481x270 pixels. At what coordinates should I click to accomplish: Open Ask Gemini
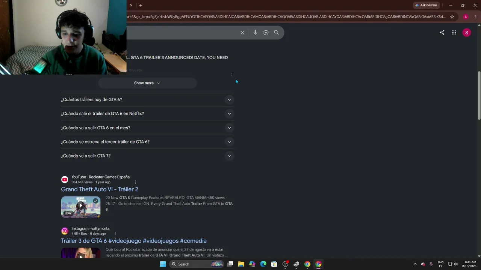(426, 5)
